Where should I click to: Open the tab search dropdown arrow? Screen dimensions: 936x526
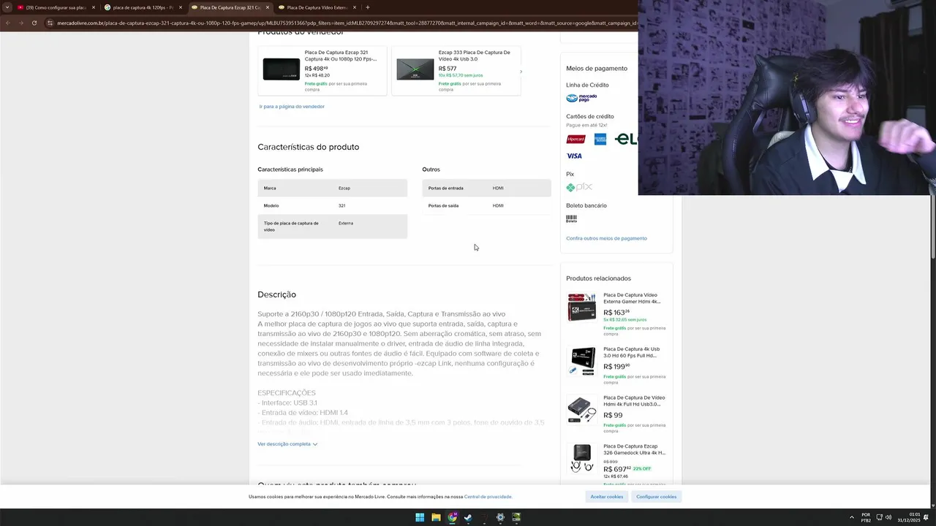7,7
